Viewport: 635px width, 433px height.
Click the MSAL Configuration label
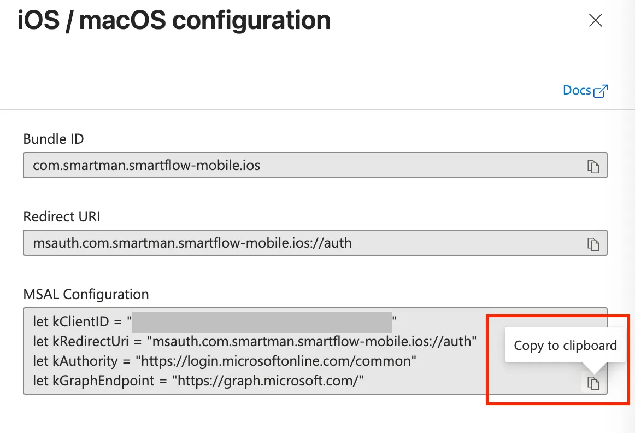(x=86, y=294)
